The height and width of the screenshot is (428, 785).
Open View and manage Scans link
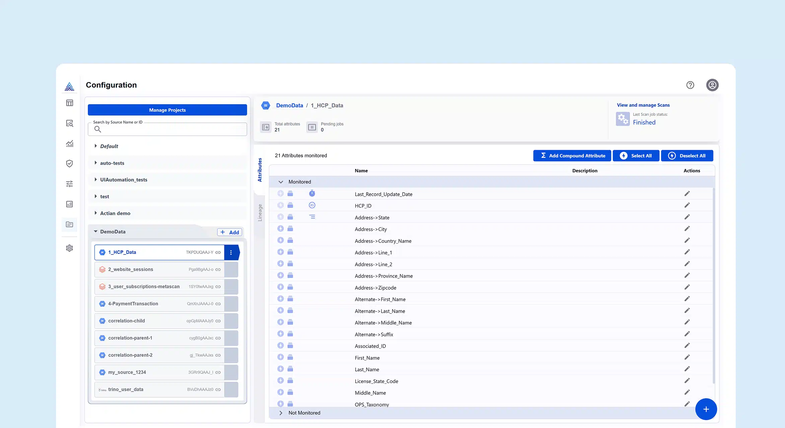643,105
